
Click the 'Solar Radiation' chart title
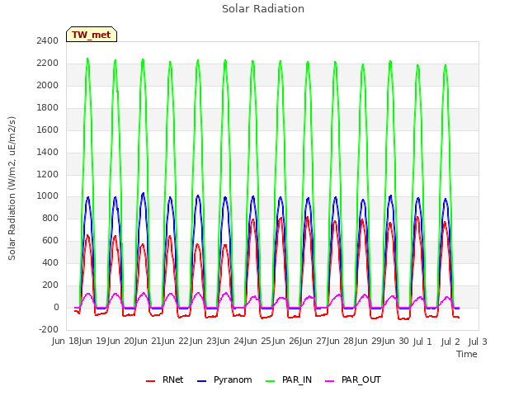pos(263,9)
